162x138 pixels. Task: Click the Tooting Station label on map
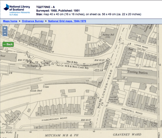(137, 73)
